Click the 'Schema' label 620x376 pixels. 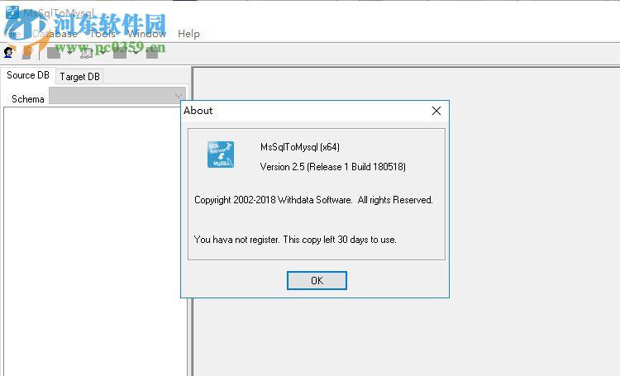27,99
